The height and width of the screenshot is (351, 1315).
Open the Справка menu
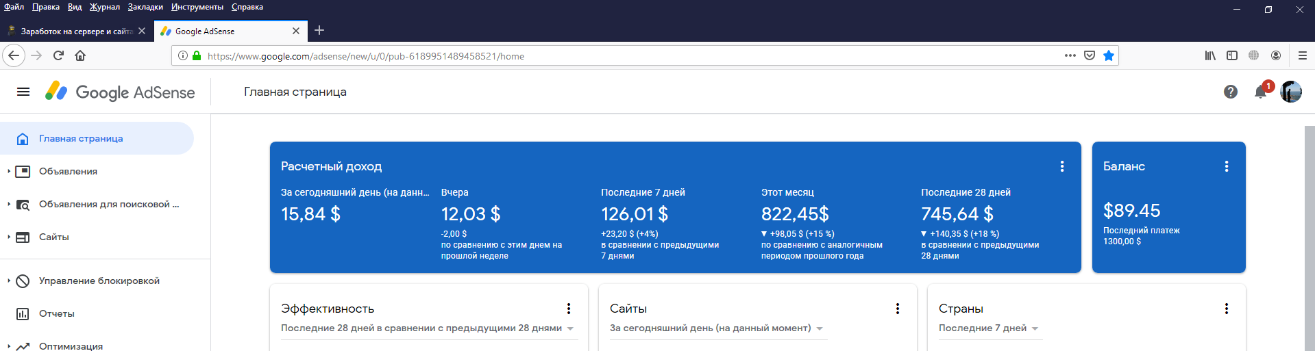(247, 7)
